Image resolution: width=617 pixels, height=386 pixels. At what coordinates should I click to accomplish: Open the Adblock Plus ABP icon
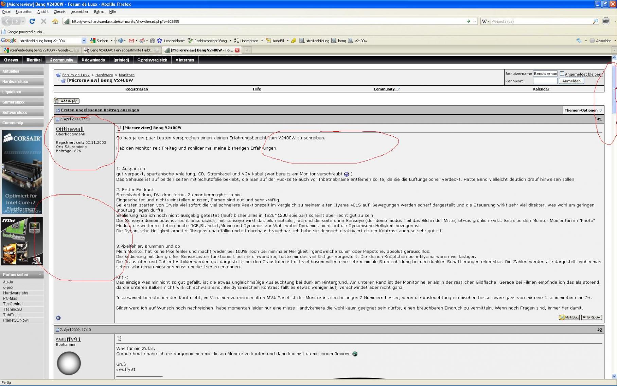606,21
